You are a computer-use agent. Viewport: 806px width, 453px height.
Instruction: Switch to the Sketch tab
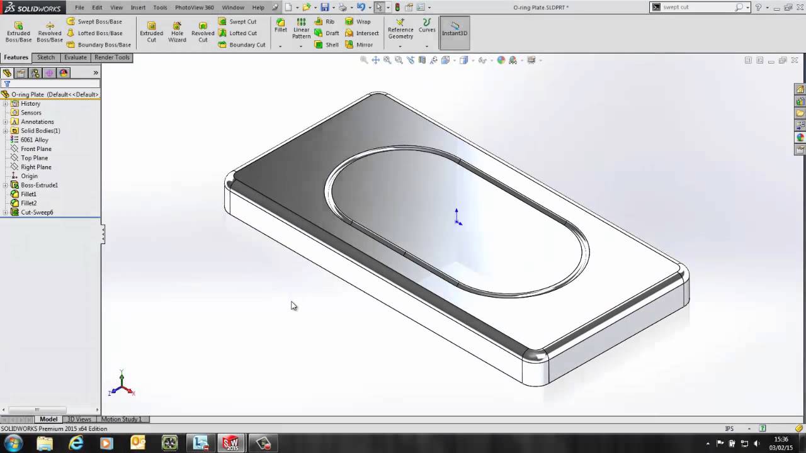46,57
